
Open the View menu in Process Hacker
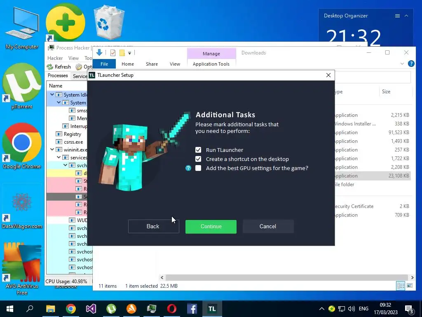[x=73, y=58]
